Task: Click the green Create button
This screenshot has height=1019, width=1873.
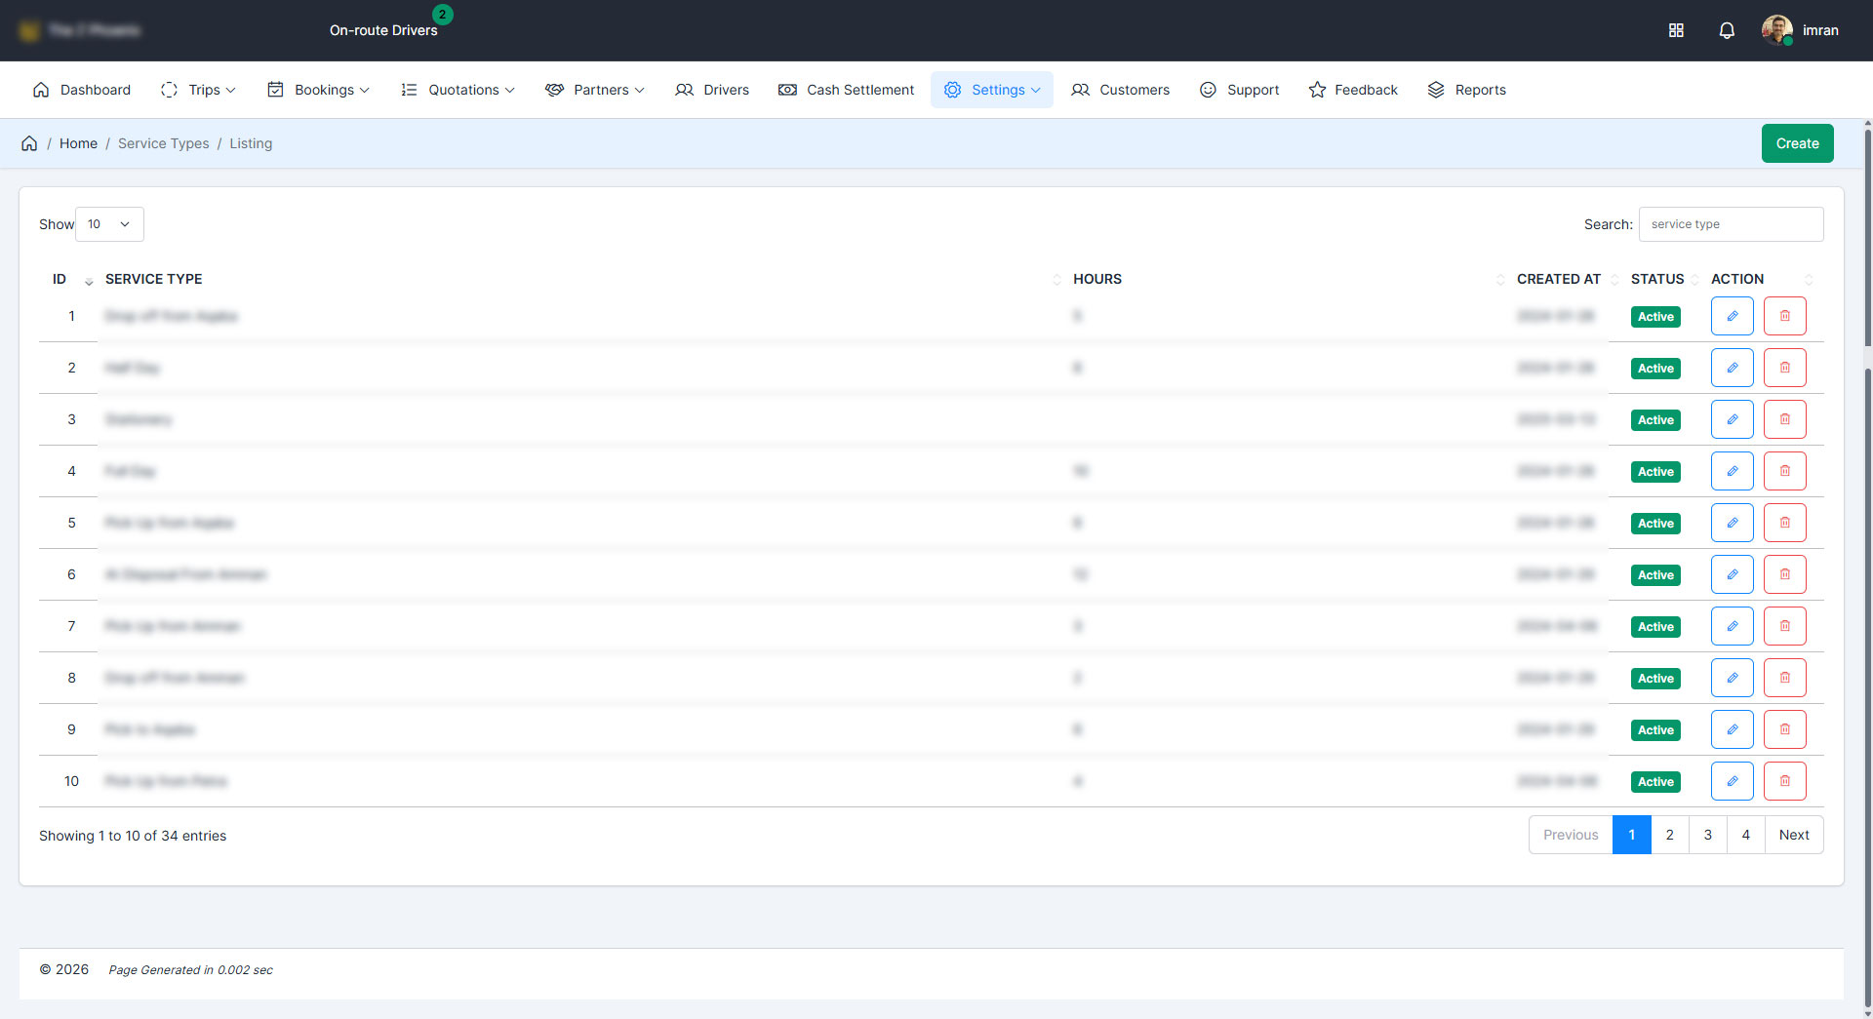Action: coord(1797,143)
